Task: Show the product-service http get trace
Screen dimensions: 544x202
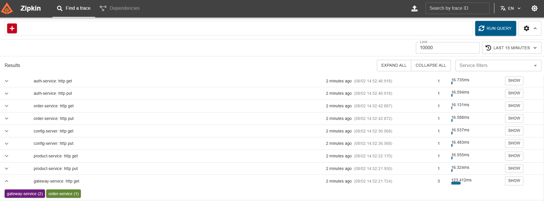Action: [514, 156]
